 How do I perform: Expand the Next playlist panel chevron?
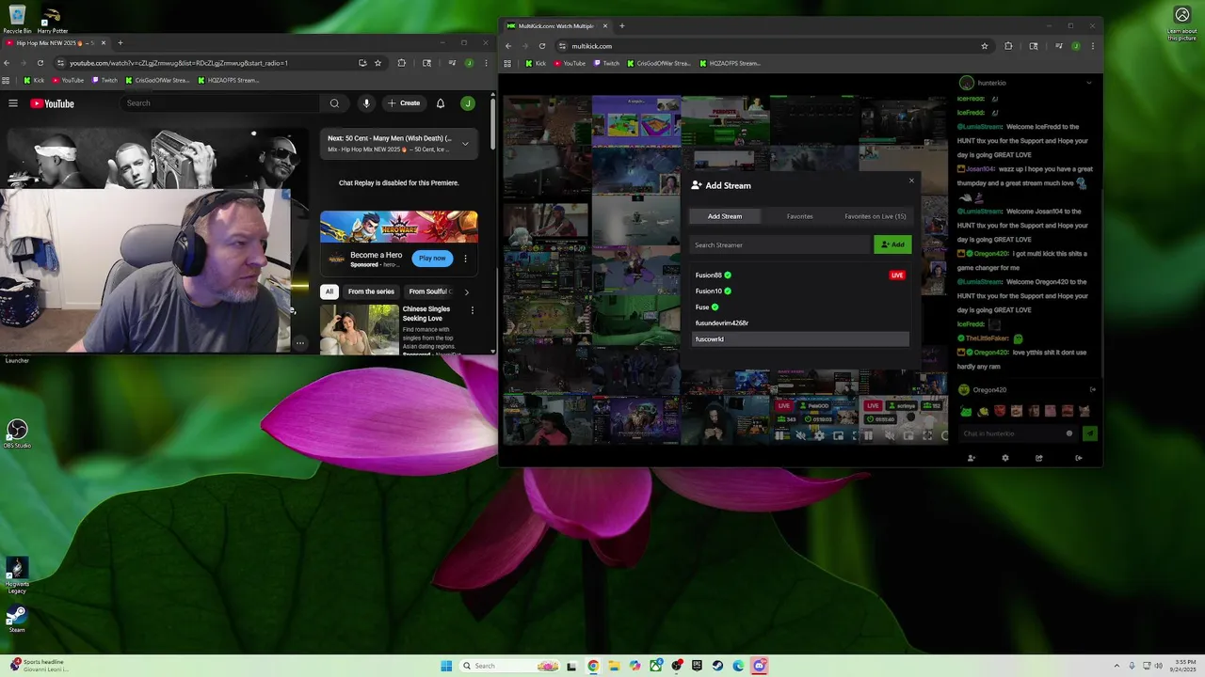click(465, 144)
